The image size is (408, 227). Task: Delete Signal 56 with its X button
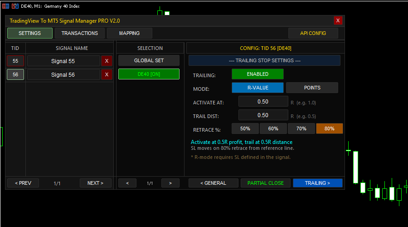coord(107,74)
